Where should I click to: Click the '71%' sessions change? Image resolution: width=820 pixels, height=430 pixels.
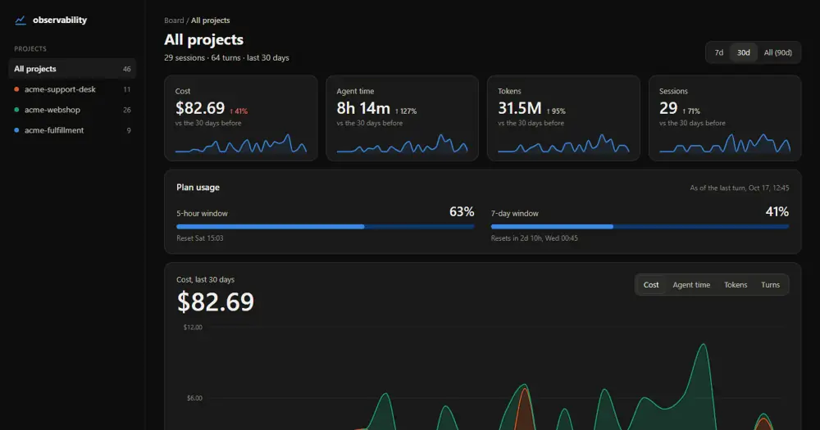point(691,111)
